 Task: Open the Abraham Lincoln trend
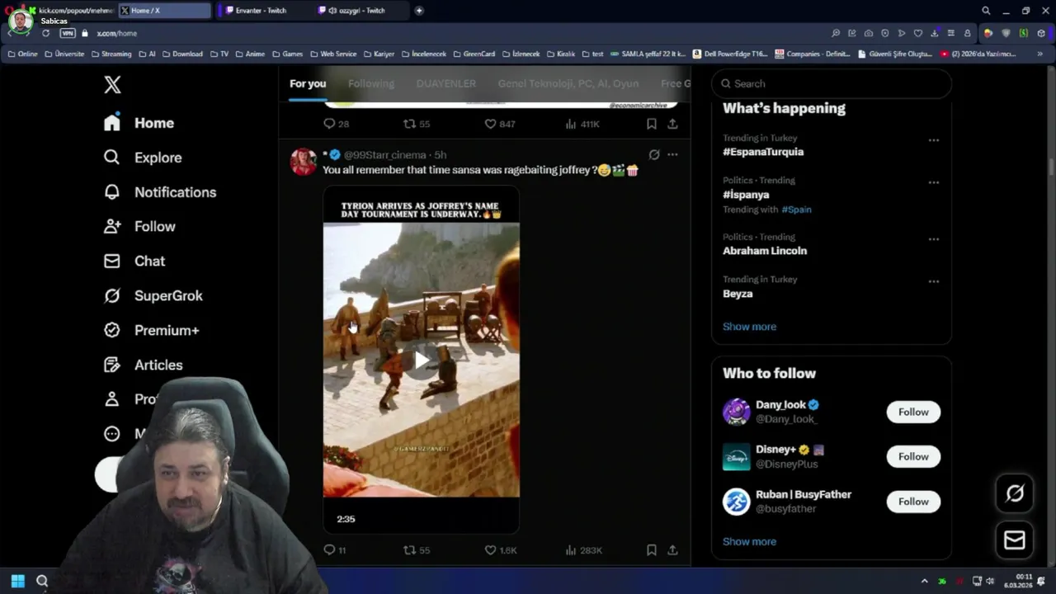[x=765, y=251]
